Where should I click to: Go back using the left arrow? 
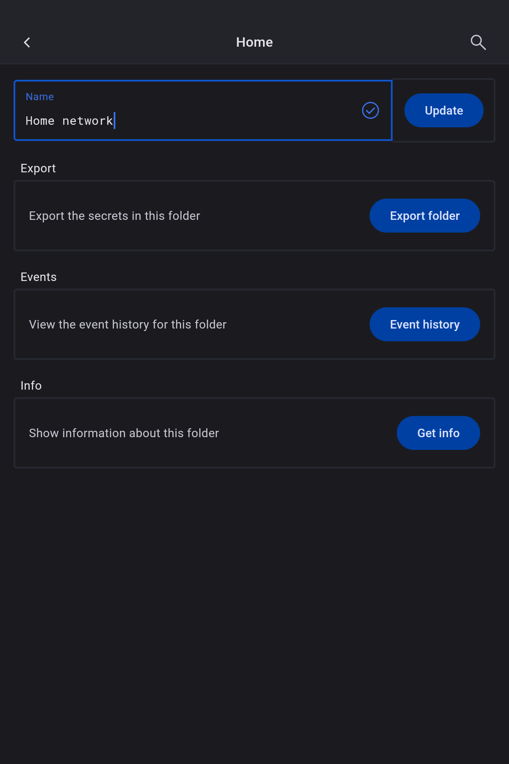coord(27,42)
